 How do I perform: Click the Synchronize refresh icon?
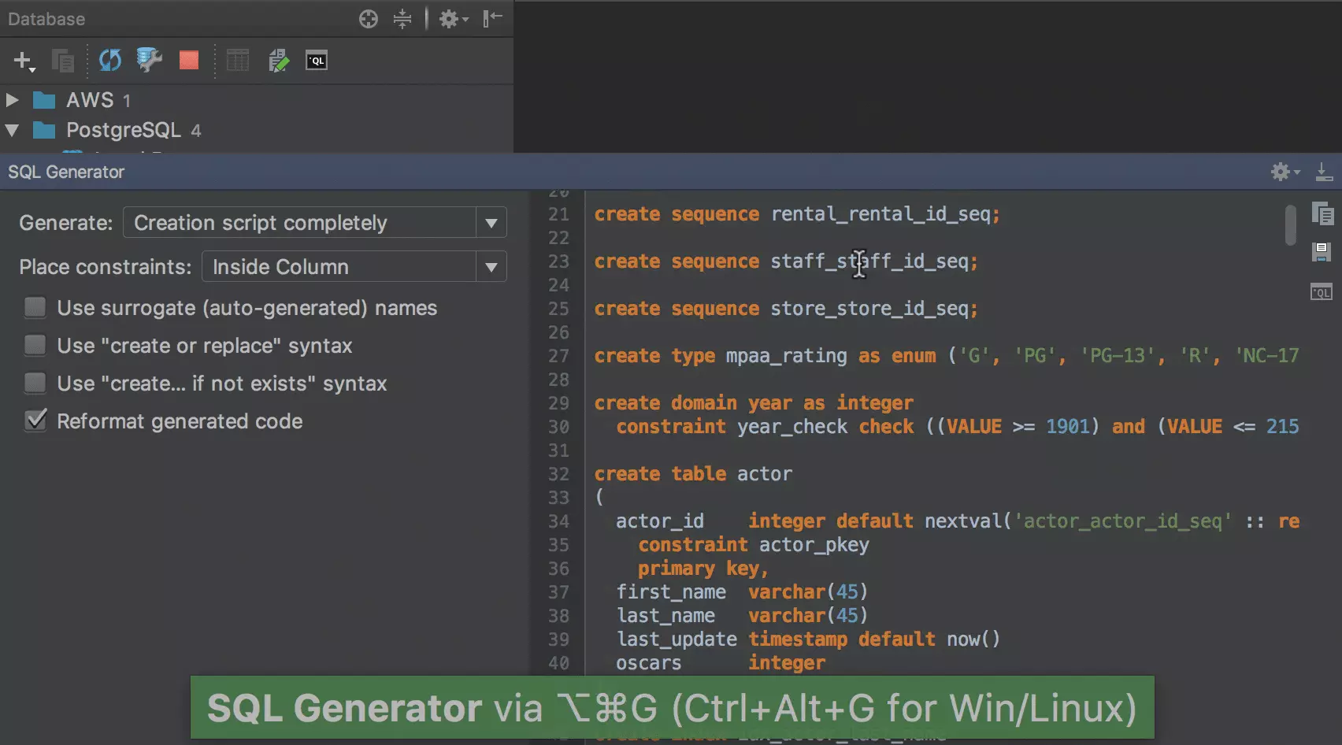click(109, 61)
